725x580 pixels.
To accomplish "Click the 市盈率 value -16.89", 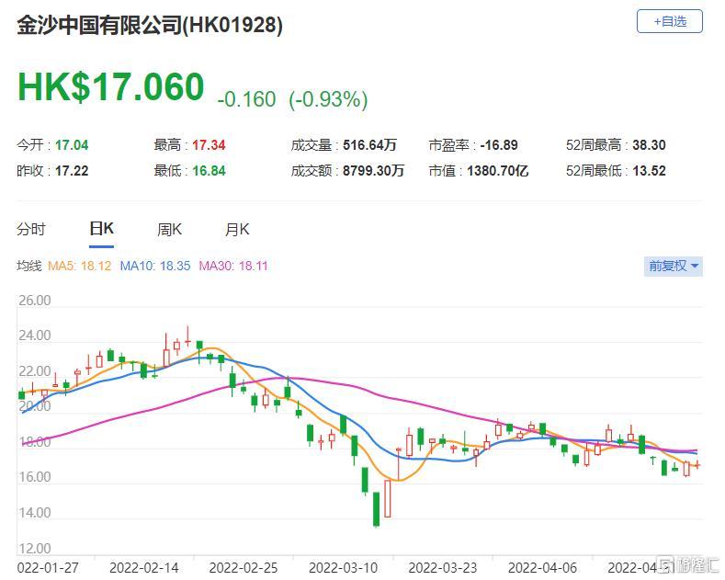I will tap(499, 145).
